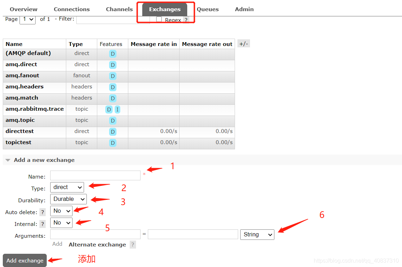402x267 pixels.
Task: Open the amq.topic exchange
Action: (x=20, y=120)
